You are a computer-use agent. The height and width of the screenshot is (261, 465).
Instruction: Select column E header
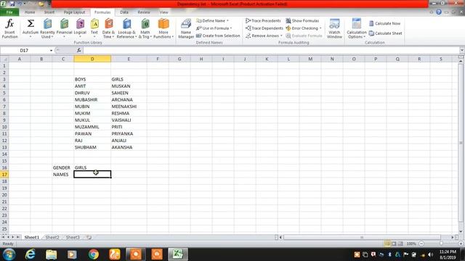coord(129,59)
